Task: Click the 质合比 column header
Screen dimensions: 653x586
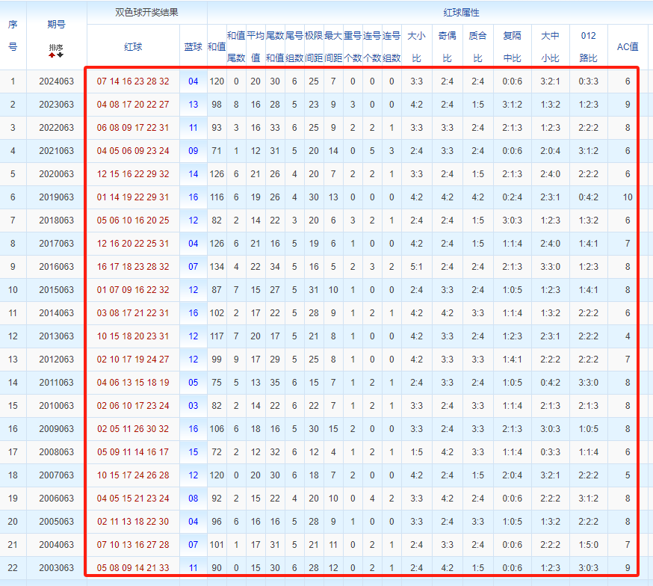Action: [477, 46]
